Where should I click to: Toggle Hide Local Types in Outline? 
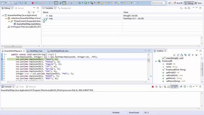tap(196, 55)
